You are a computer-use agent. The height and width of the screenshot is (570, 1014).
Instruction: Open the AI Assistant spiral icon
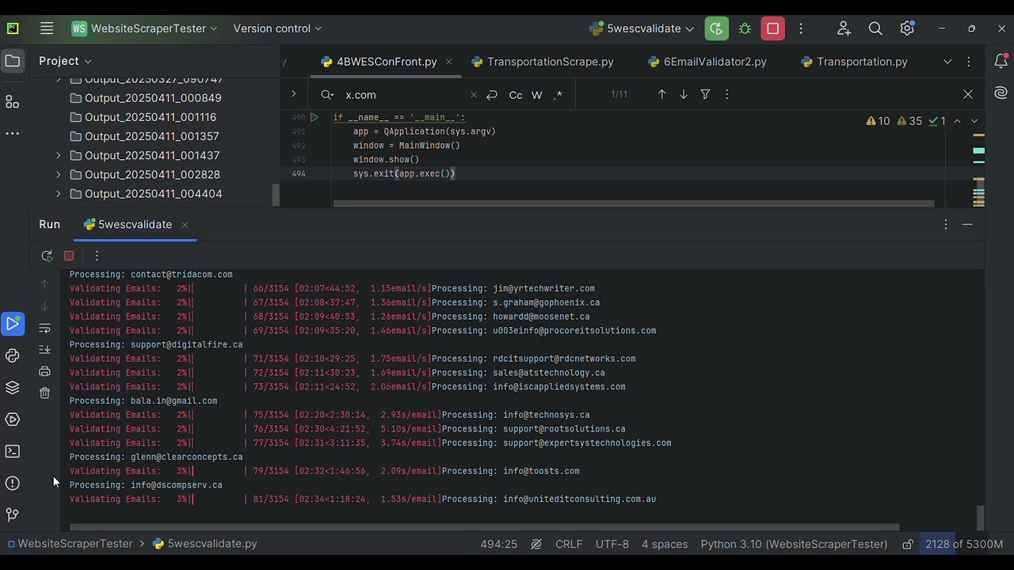(x=1001, y=93)
